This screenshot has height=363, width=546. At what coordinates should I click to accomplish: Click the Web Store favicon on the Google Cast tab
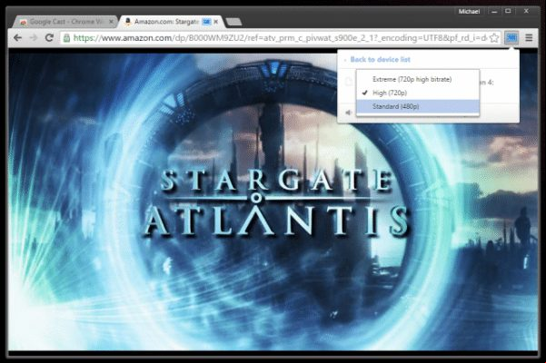(24, 23)
